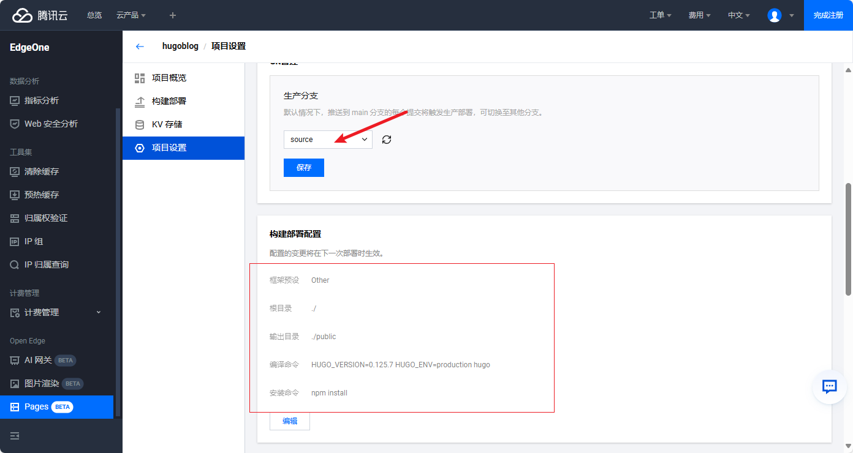853x453 pixels.
Task: Open the 中文 language dropdown
Action: 739,15
